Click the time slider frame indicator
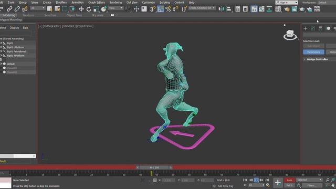This screenshot has width=336, height=189. click(x=154, y=167)
